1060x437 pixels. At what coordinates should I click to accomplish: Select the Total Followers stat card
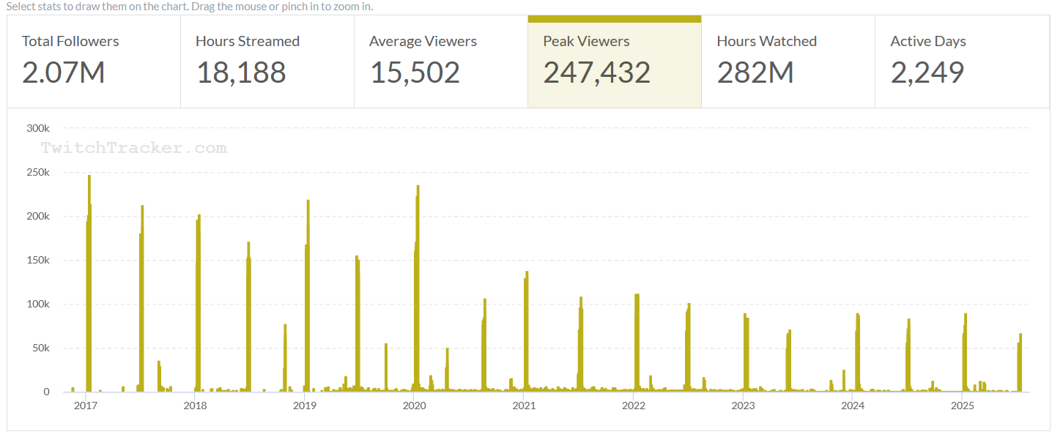[x=94, y=61]
